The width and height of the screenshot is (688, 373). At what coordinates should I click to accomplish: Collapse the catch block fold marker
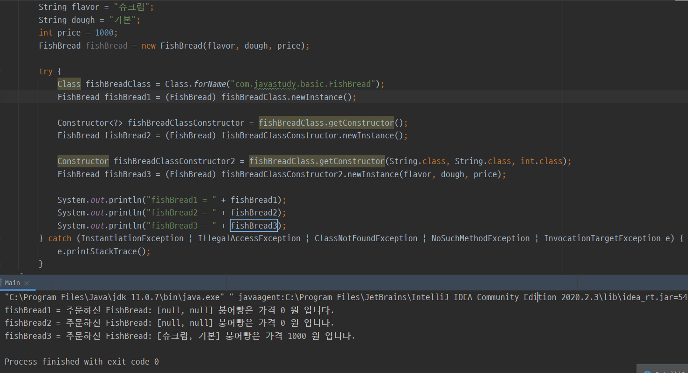point(1,238)
